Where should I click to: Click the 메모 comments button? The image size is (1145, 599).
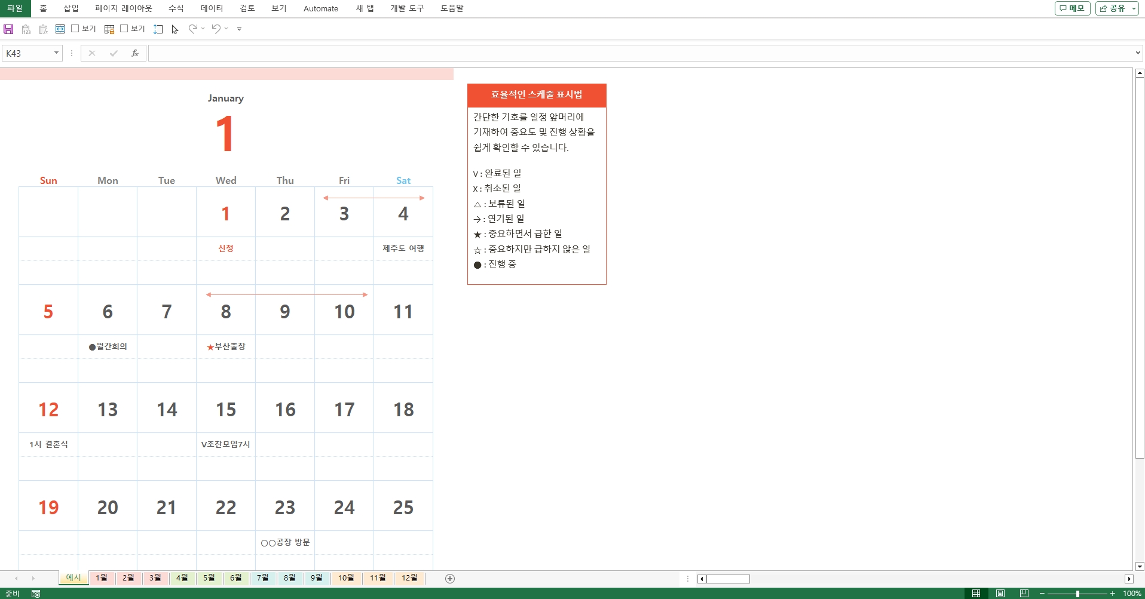pos(1073,8)
